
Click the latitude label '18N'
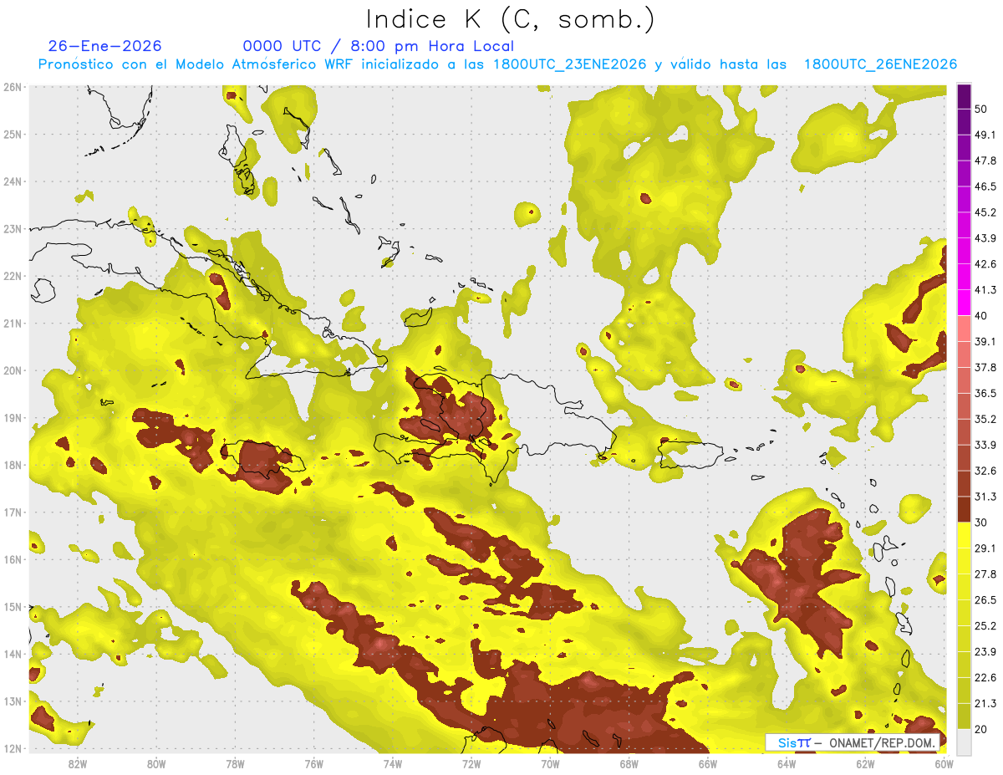tap(12, 465)
